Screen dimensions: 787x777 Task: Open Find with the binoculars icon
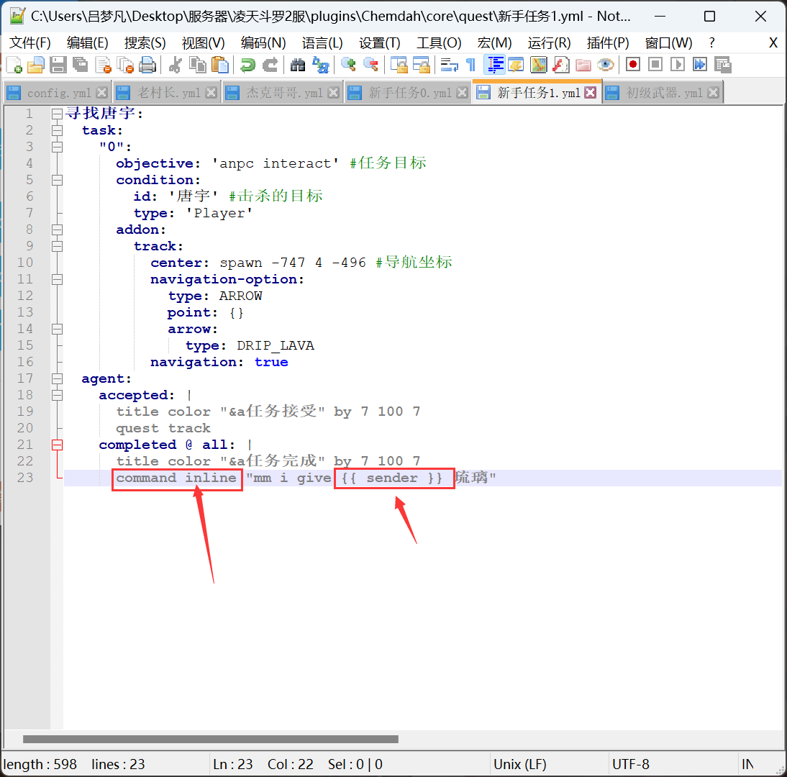coord(298,65)
